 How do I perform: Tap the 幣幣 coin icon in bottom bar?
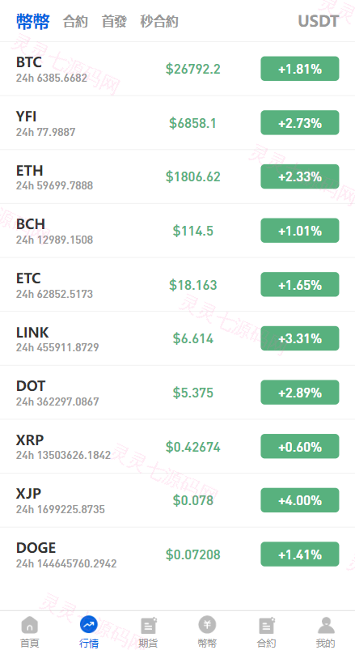tap(207, 625)
